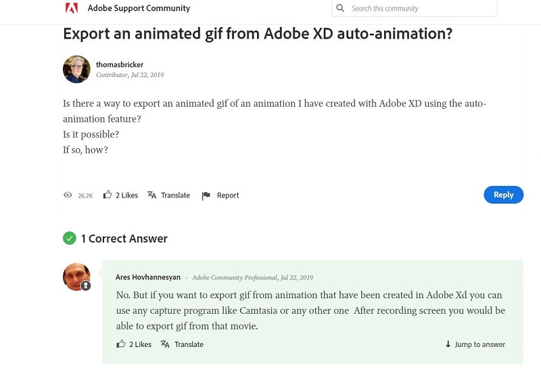
Task: Click the green correct answer checkmark
Action: [70, 238]
